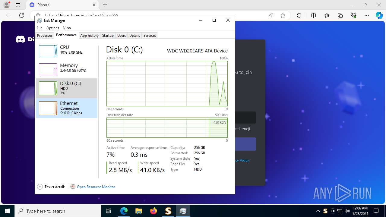Viewport: 386px width, 217px height.
Task: Switch to the Users tab
Action: tap(122, 36)
